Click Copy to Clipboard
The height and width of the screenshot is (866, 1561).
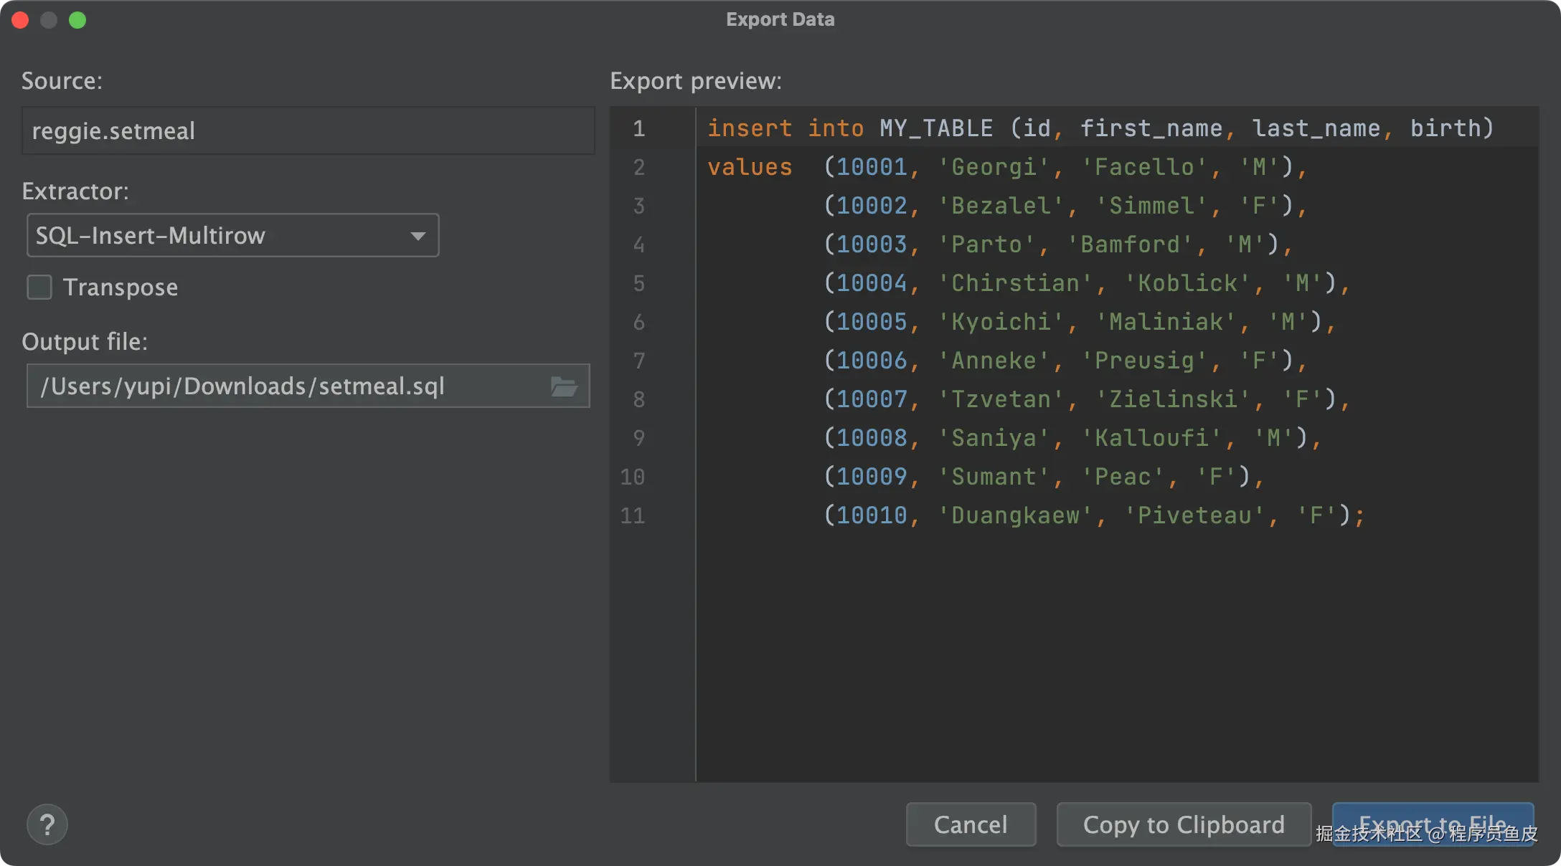(x=1184, y=824)
